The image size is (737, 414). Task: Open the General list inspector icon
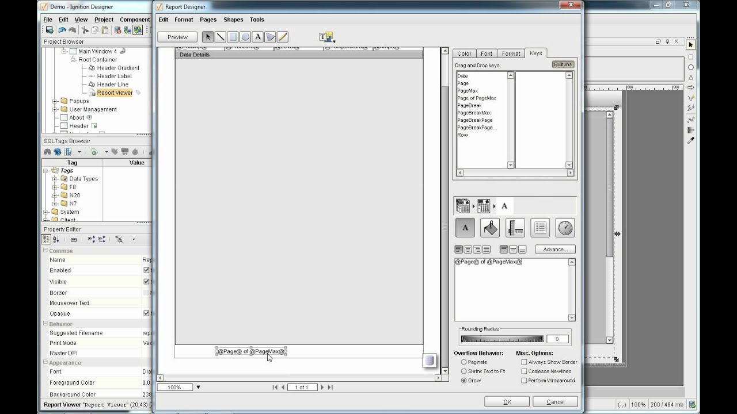coord(540,228)
